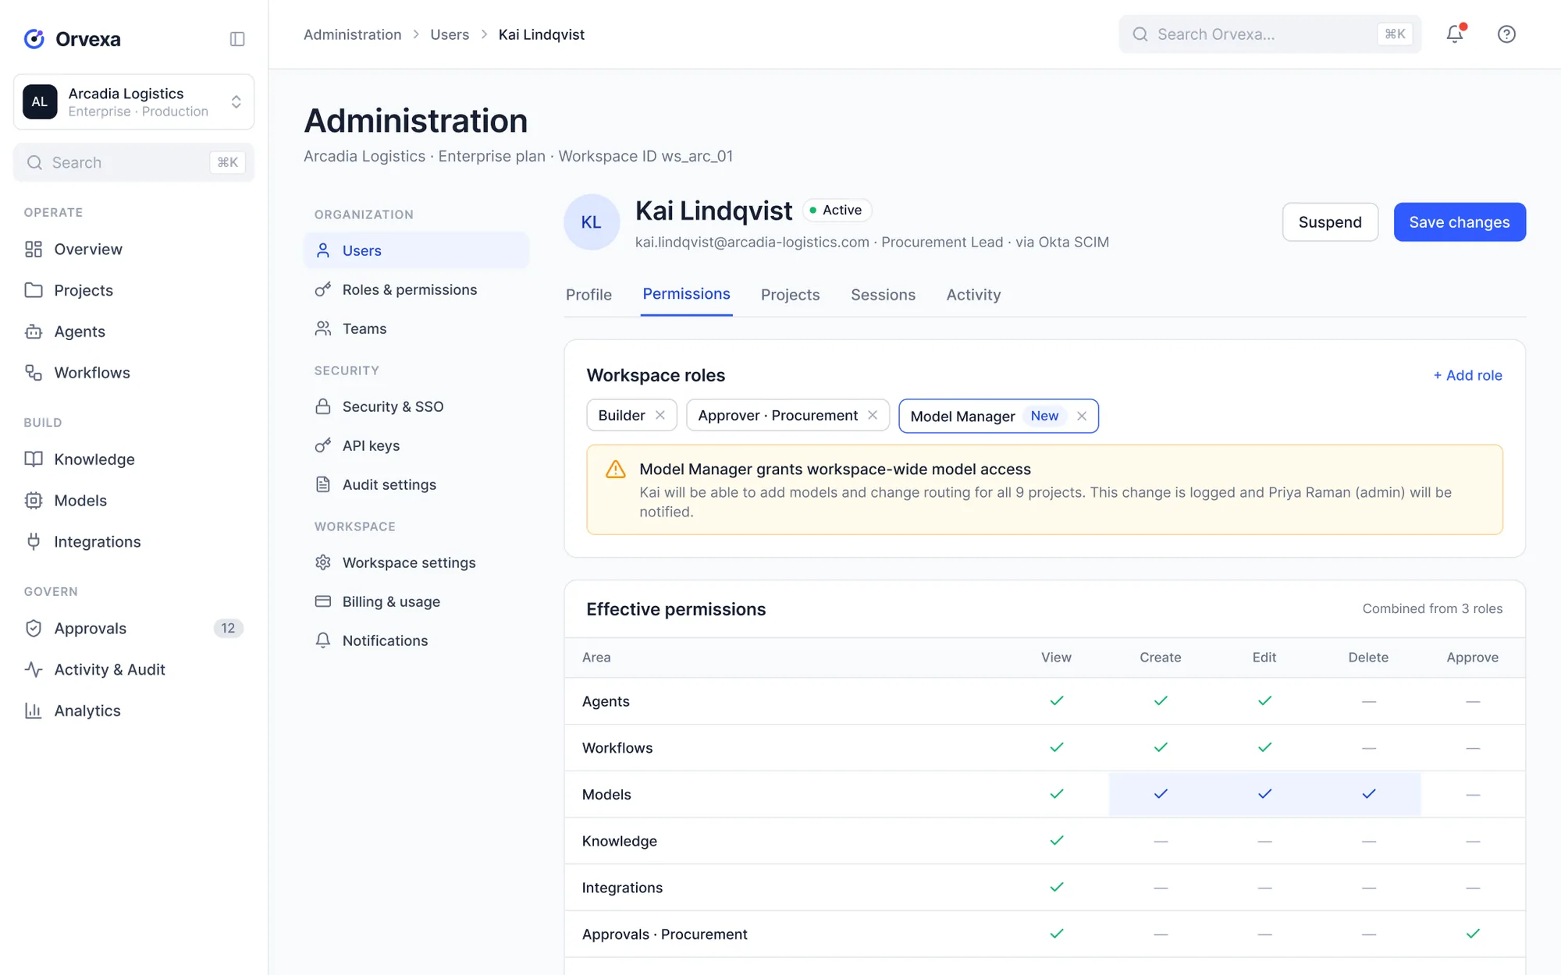Focus the sidebar Search field
This screenshot has height=975, width=1561.
point(133,162)
